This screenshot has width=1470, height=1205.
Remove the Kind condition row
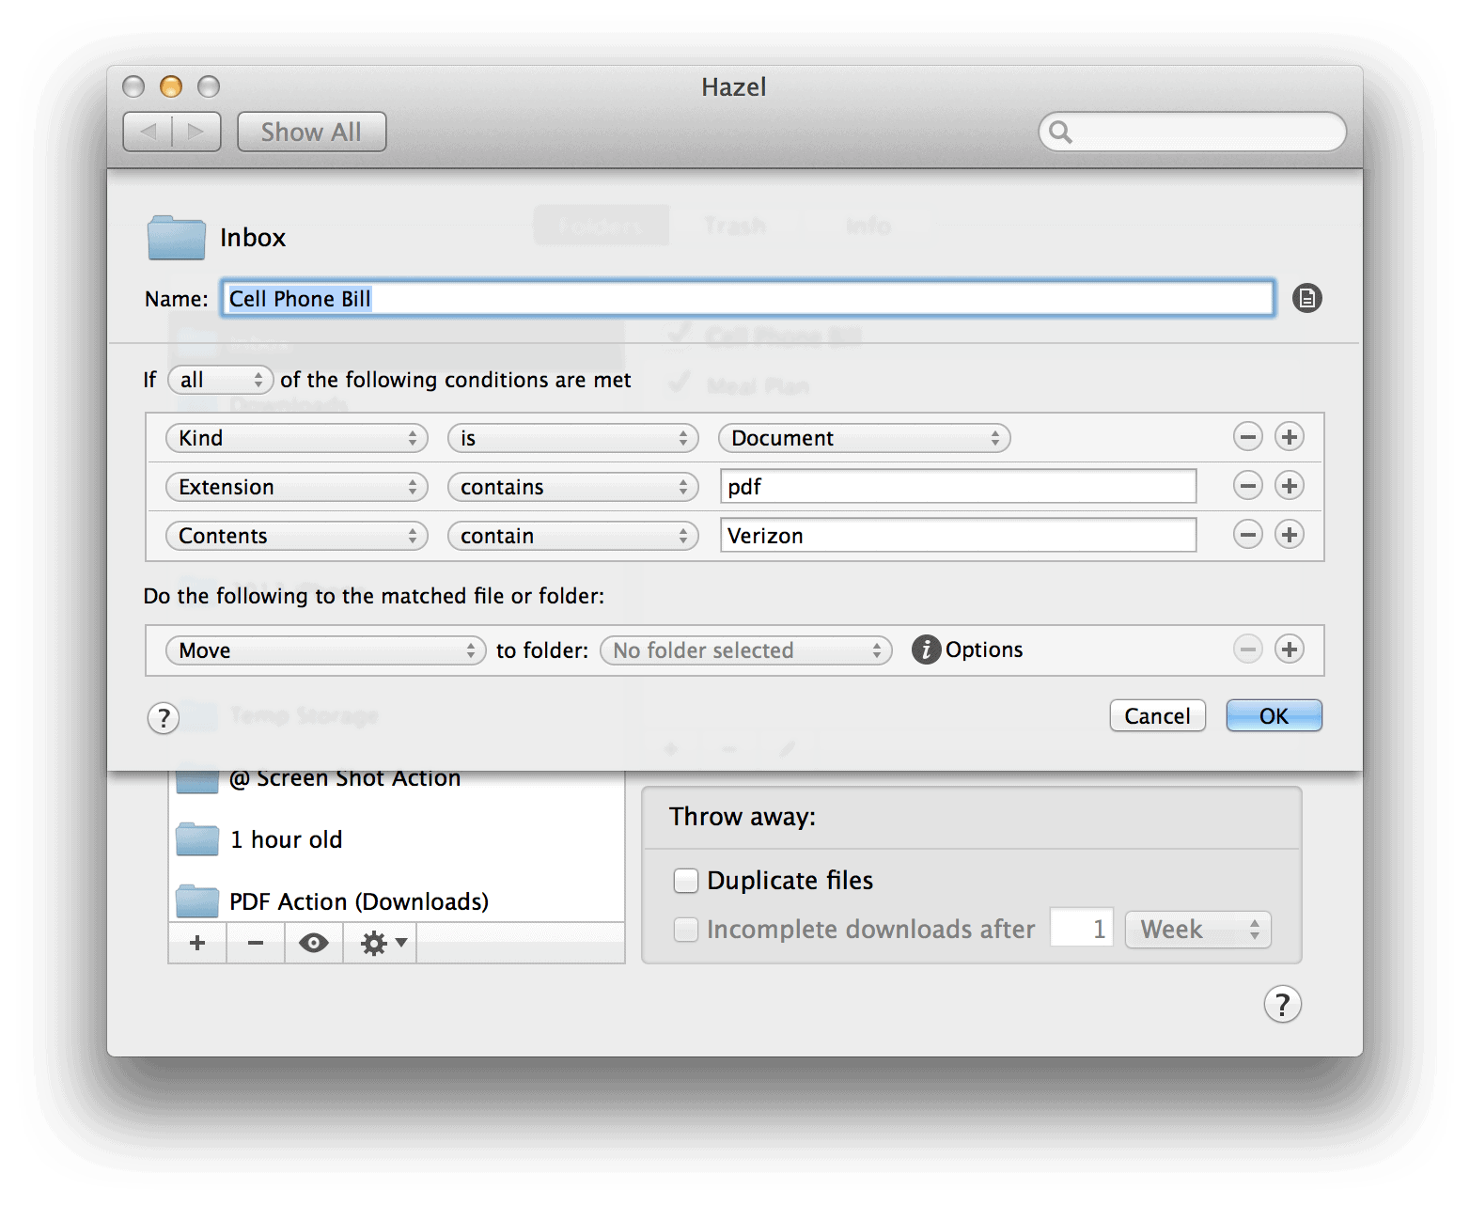1247,437
